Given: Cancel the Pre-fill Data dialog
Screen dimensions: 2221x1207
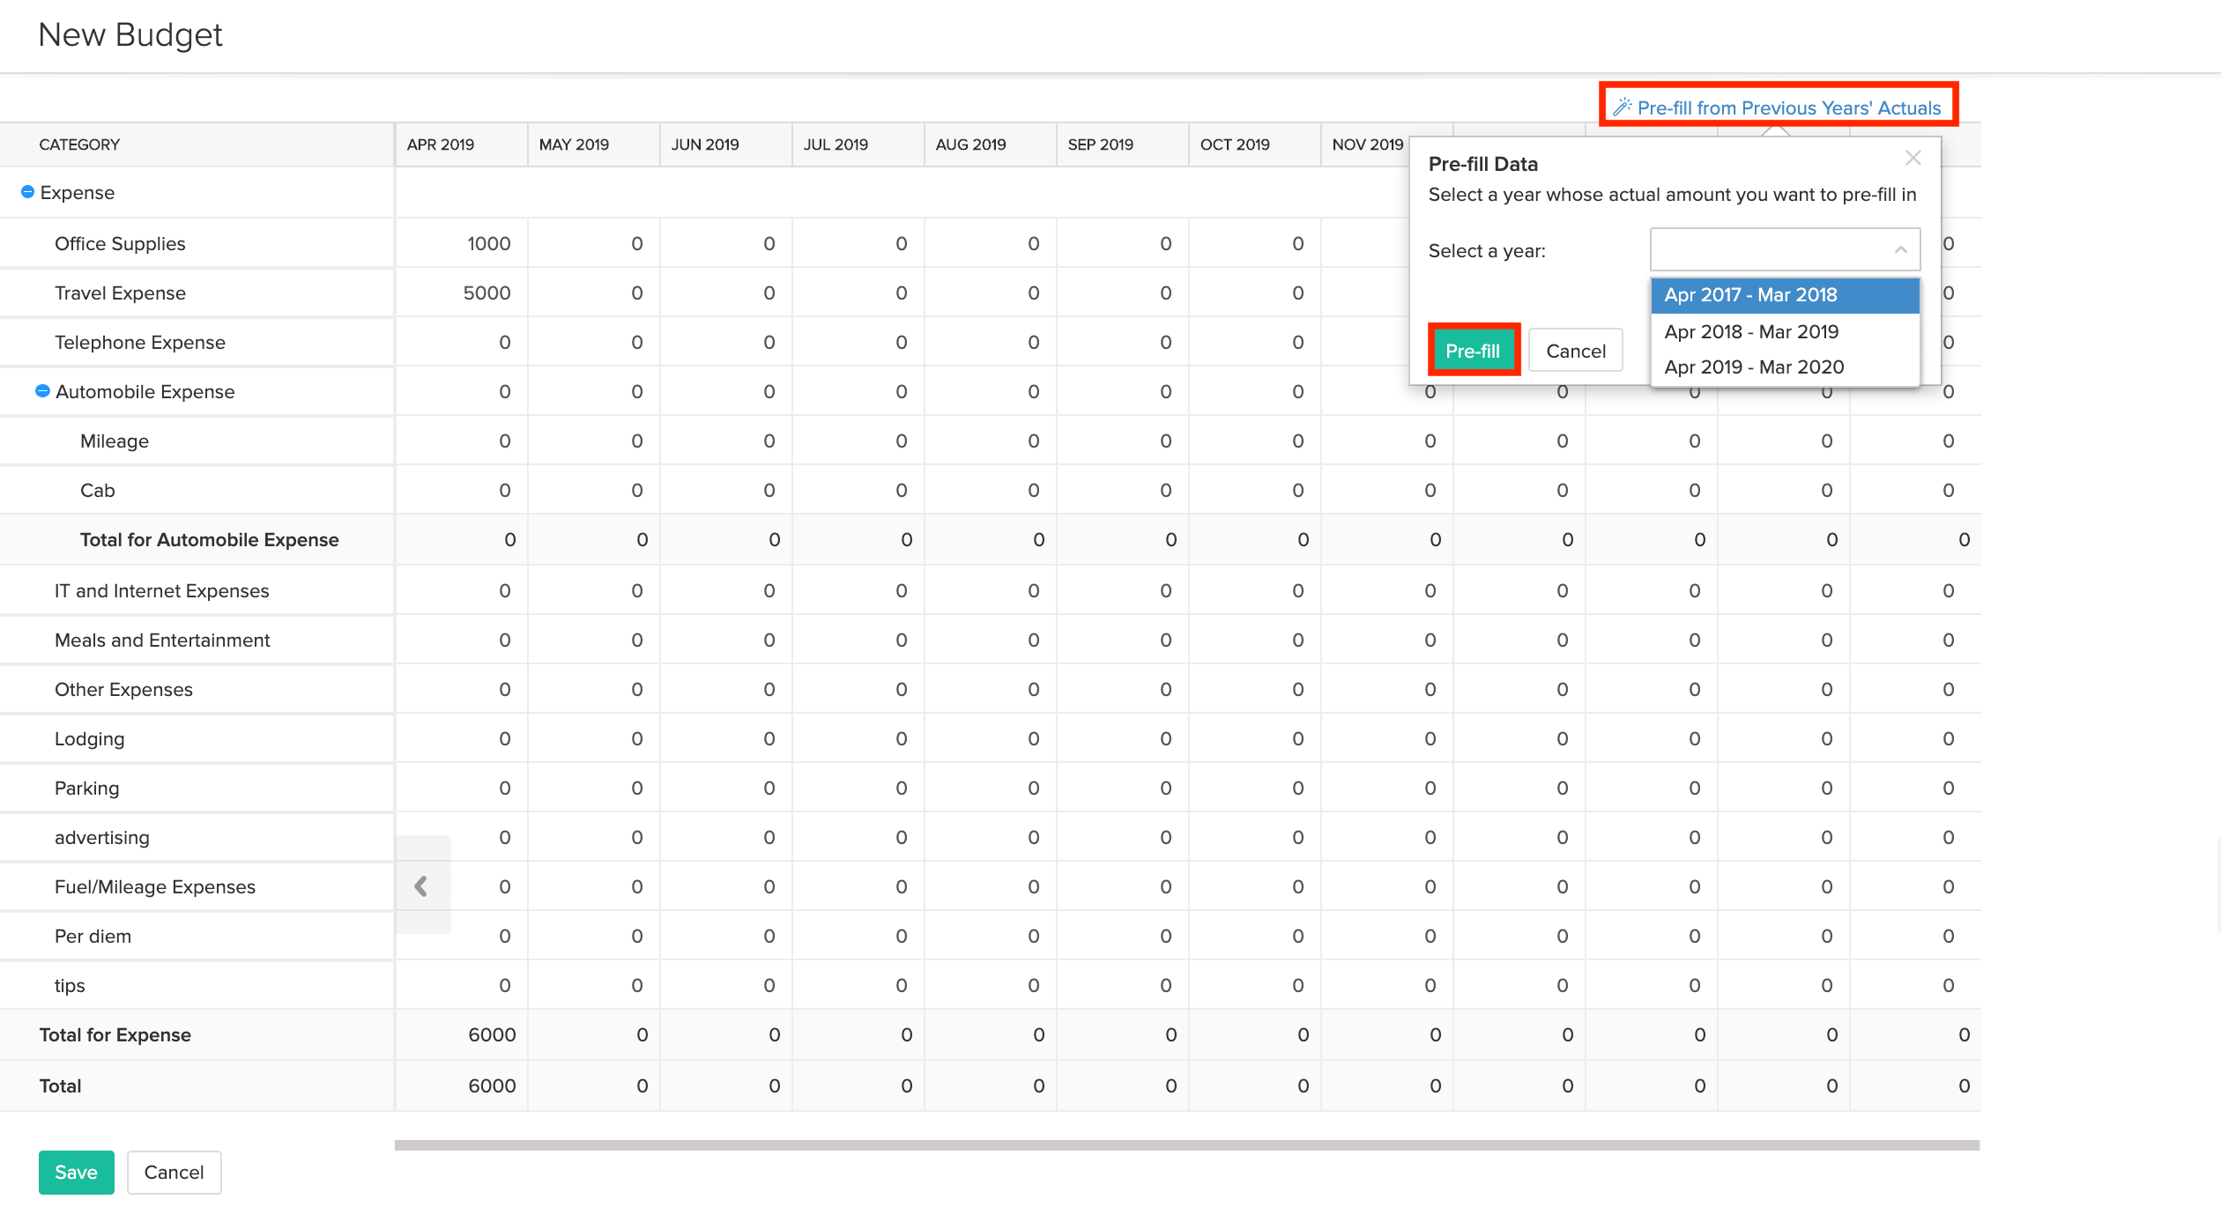Looking at the screenshot, I should click(x=1575, y=351).
